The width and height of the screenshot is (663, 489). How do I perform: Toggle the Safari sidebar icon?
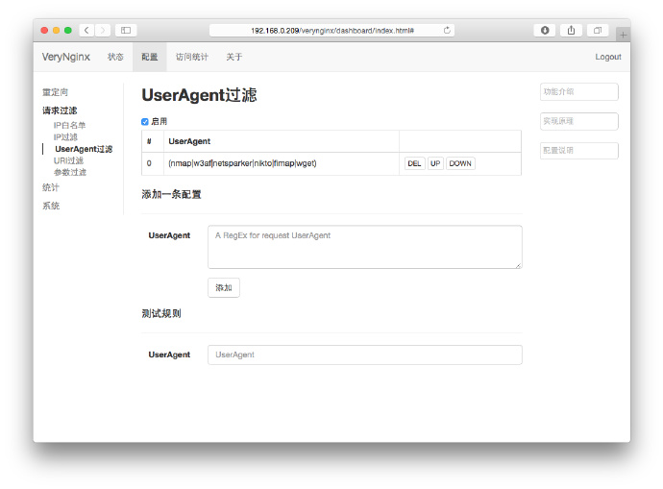(126, 30)
